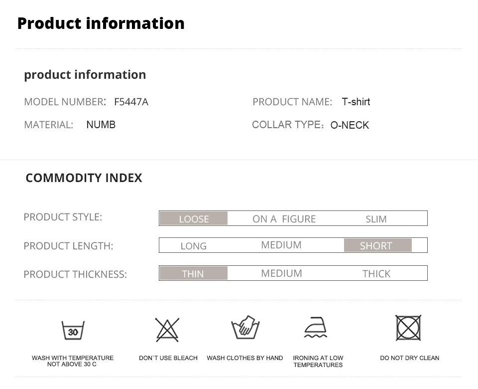Click the O-NECK collar type value
The image size is (478, 389).
point(350,125)
